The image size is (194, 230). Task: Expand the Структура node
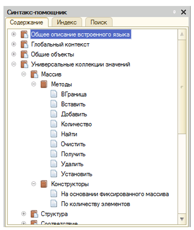(x=24, y=214)
